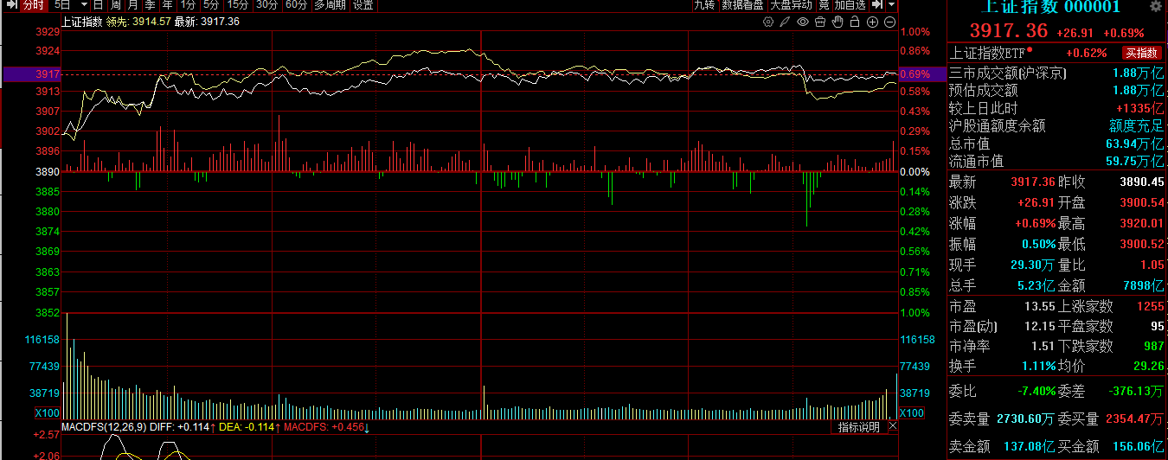Toggle chart visibility with eye icon

pyautogui.click(x=803, y=22)
